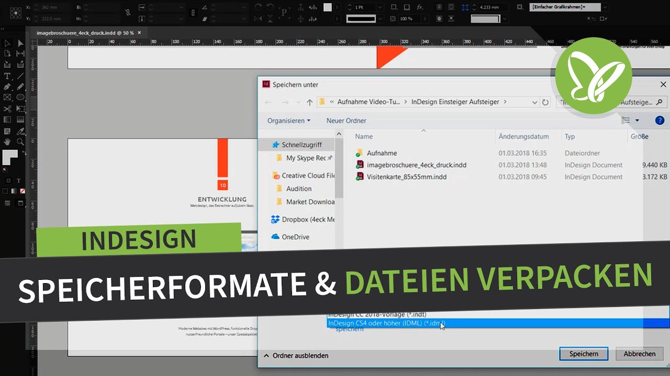Select the Audition folder in navigation pane

299,189
